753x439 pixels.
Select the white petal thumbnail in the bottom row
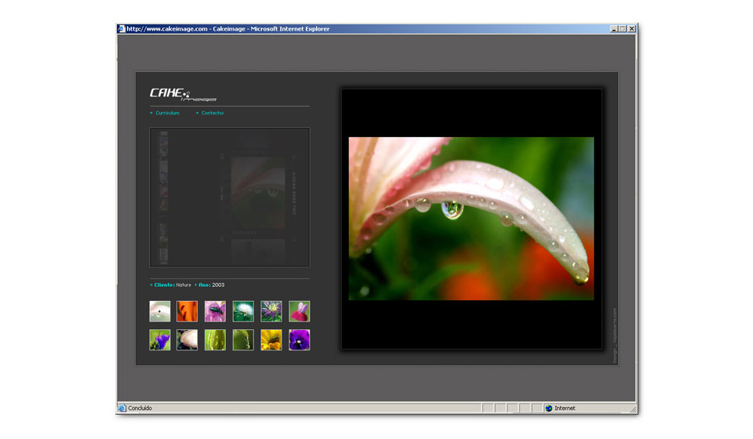pyautogui.click(x=187, y=339)
